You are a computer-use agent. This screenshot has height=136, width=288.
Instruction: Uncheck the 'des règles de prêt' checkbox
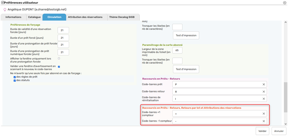point(15,77)
